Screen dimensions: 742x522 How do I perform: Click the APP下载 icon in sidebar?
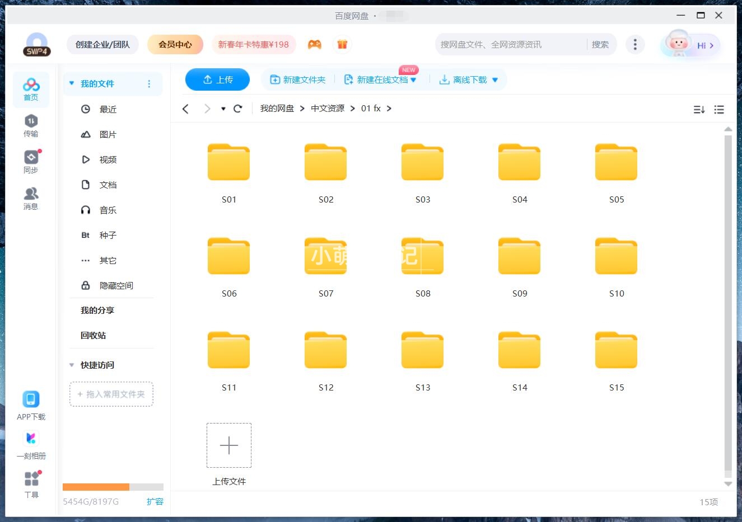tap(31, 400)
